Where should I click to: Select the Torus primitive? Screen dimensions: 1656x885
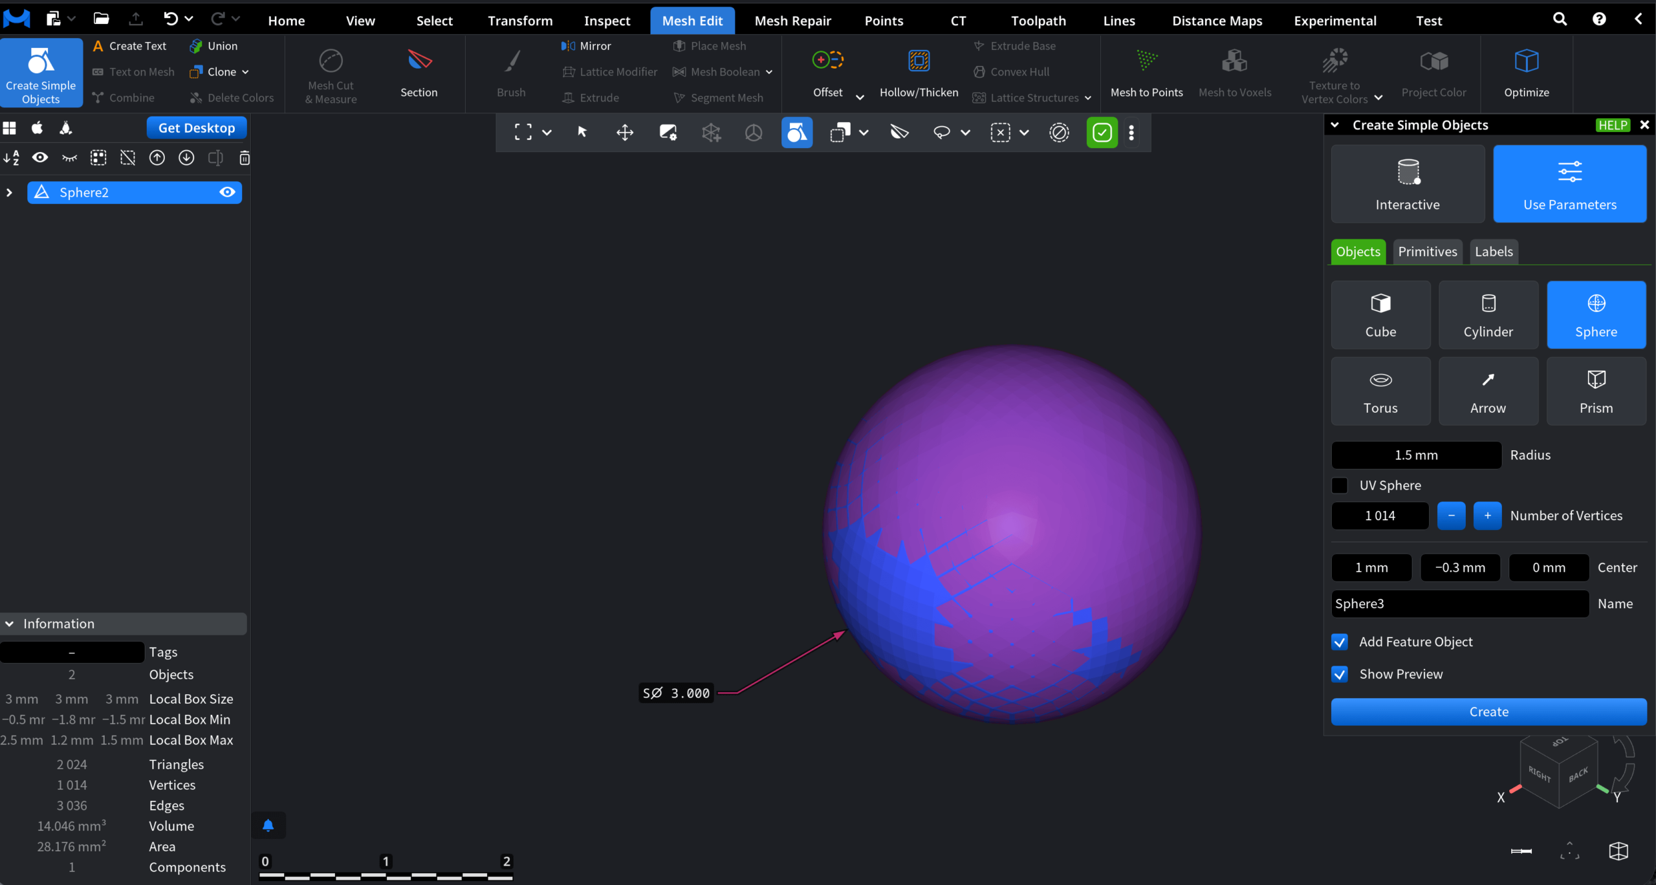(x=1380, y=391)
